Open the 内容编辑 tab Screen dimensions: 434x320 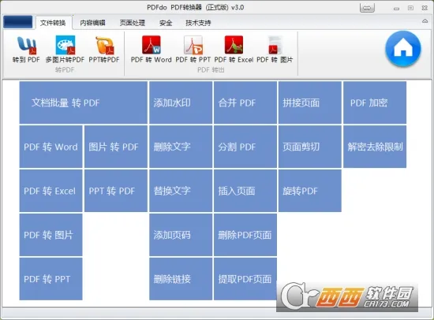(92, 23)
